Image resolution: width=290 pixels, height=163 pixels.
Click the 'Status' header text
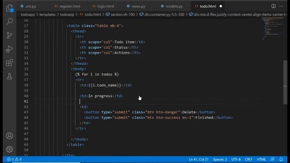tap(121, 47)
